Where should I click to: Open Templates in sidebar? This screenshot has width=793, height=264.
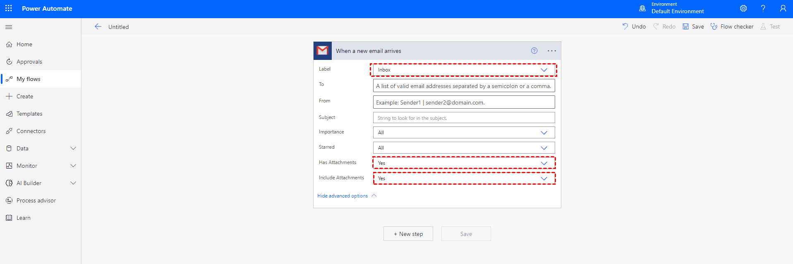click(x=41, y=114)
